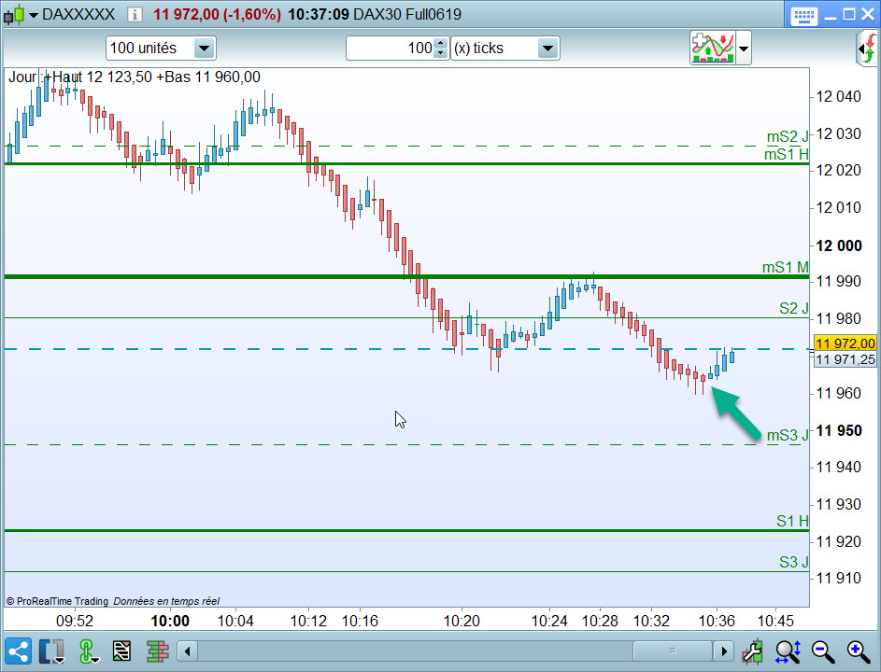Open the order book icon
The width and height of the screenshot is (881, 672).
click(x=158, y=651)
